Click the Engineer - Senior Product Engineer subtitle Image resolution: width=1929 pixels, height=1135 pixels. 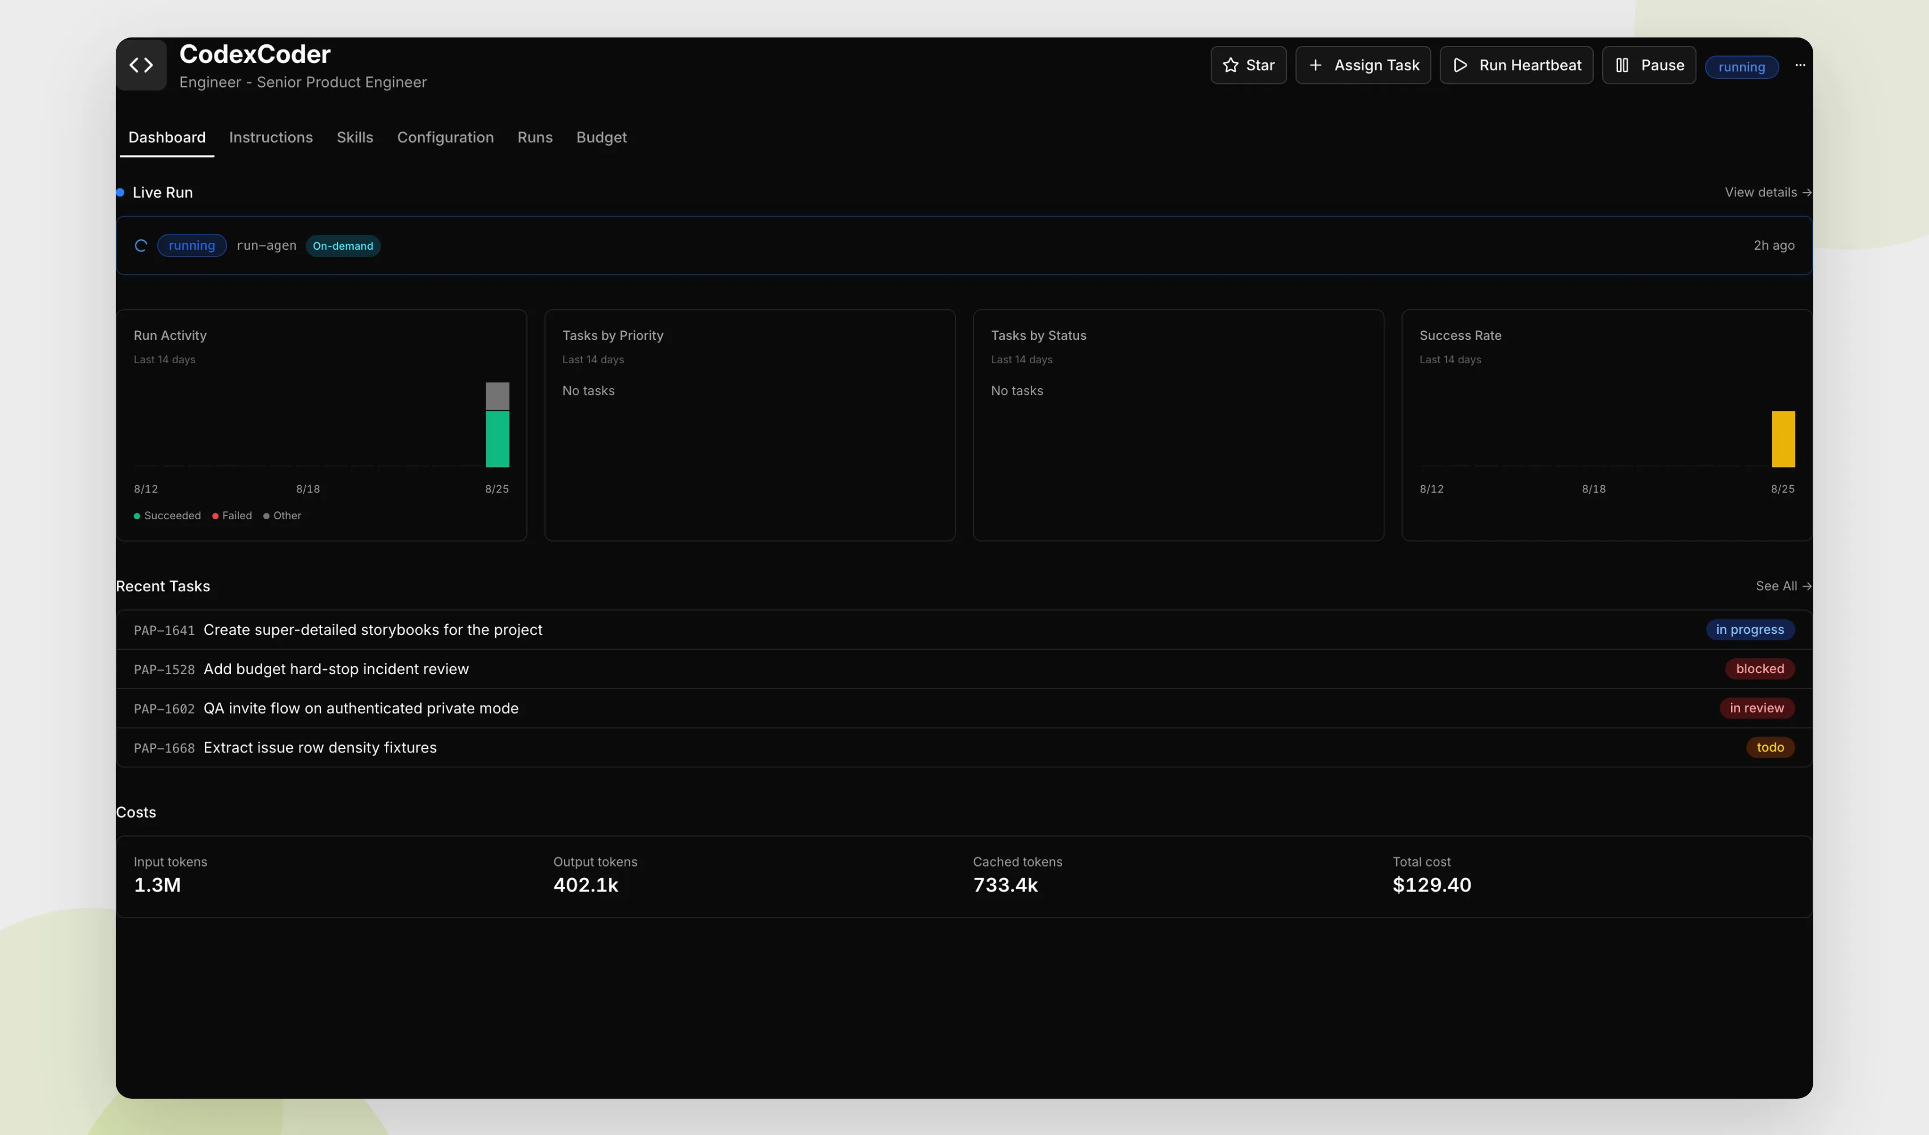click(x=303, y=82)
